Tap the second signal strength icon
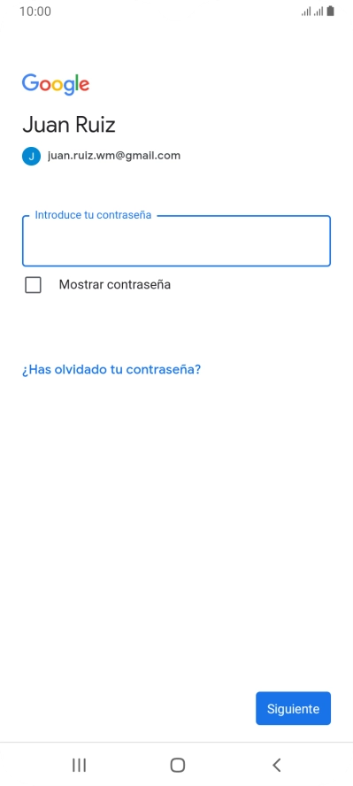353x786 pixels. pos(318,11)
